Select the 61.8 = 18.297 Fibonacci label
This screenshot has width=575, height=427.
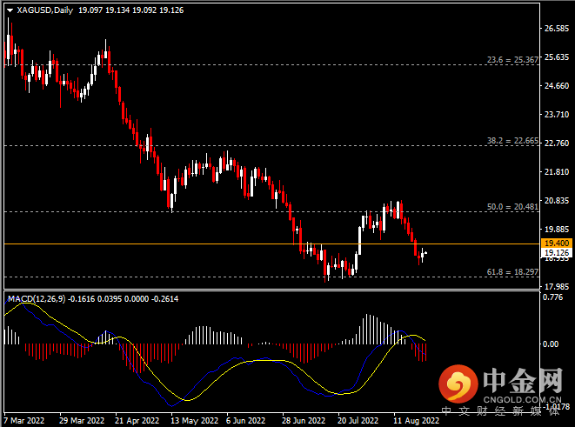click(512, 272)
